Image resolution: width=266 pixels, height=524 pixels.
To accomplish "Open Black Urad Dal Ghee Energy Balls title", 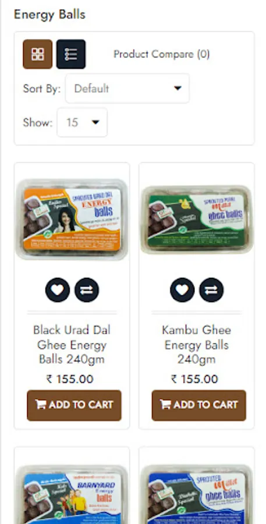I will (72, 345).
